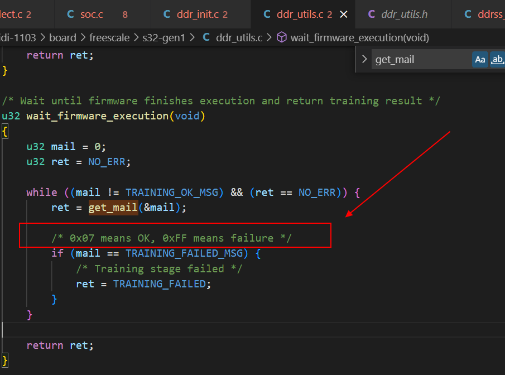Click the C icon on the ddrss tab
Image resolution: width=505 pixels, height=375 pixels.
pos(468,15)
